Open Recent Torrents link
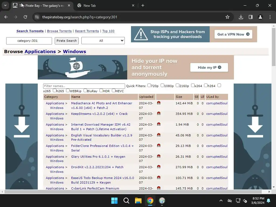Screen dimensions: 276x207 [x=87, y=31]
